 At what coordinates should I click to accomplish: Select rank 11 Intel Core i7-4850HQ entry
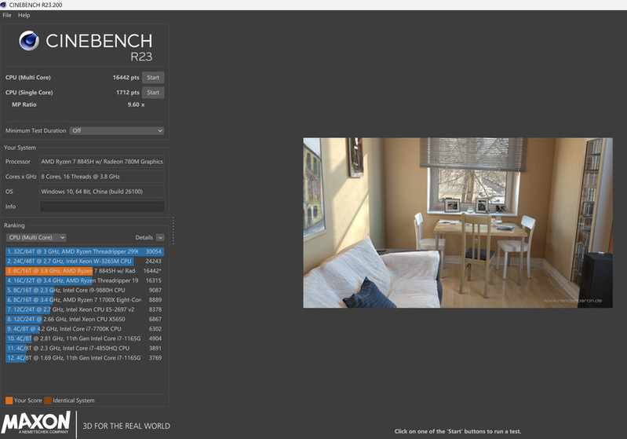click(x=85, y=348)
